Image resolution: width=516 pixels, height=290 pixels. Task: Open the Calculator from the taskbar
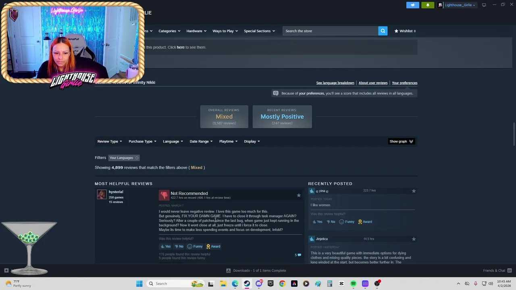click(329, 284)
